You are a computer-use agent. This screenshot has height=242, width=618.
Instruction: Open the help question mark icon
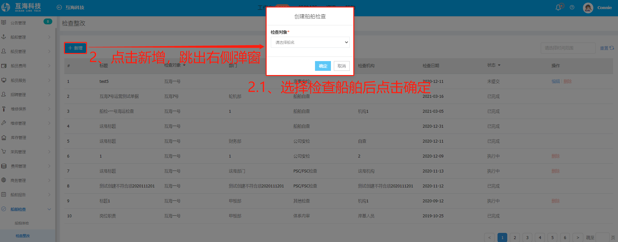coord(572,7)
